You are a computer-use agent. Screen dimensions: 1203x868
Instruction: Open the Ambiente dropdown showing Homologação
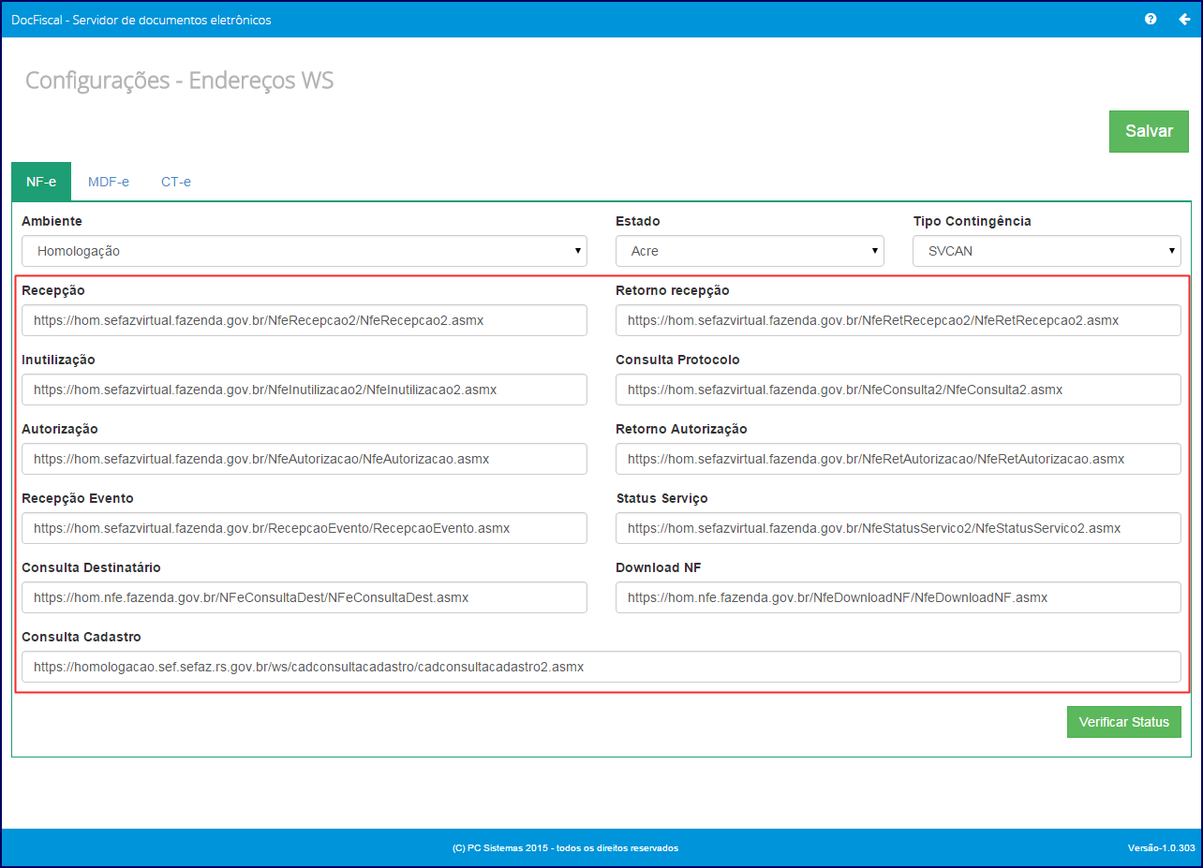304,251
